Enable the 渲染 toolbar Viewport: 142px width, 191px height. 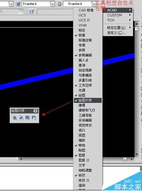(88, 185)
